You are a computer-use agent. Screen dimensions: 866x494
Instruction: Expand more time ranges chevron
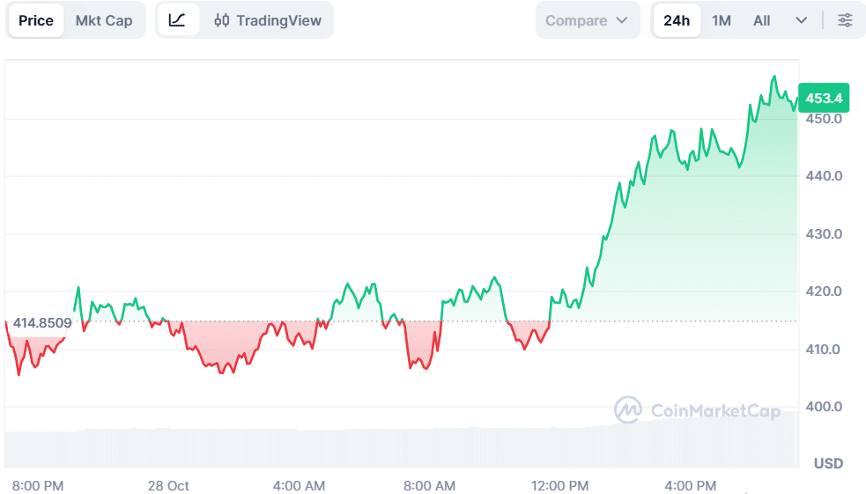point(801,20)
